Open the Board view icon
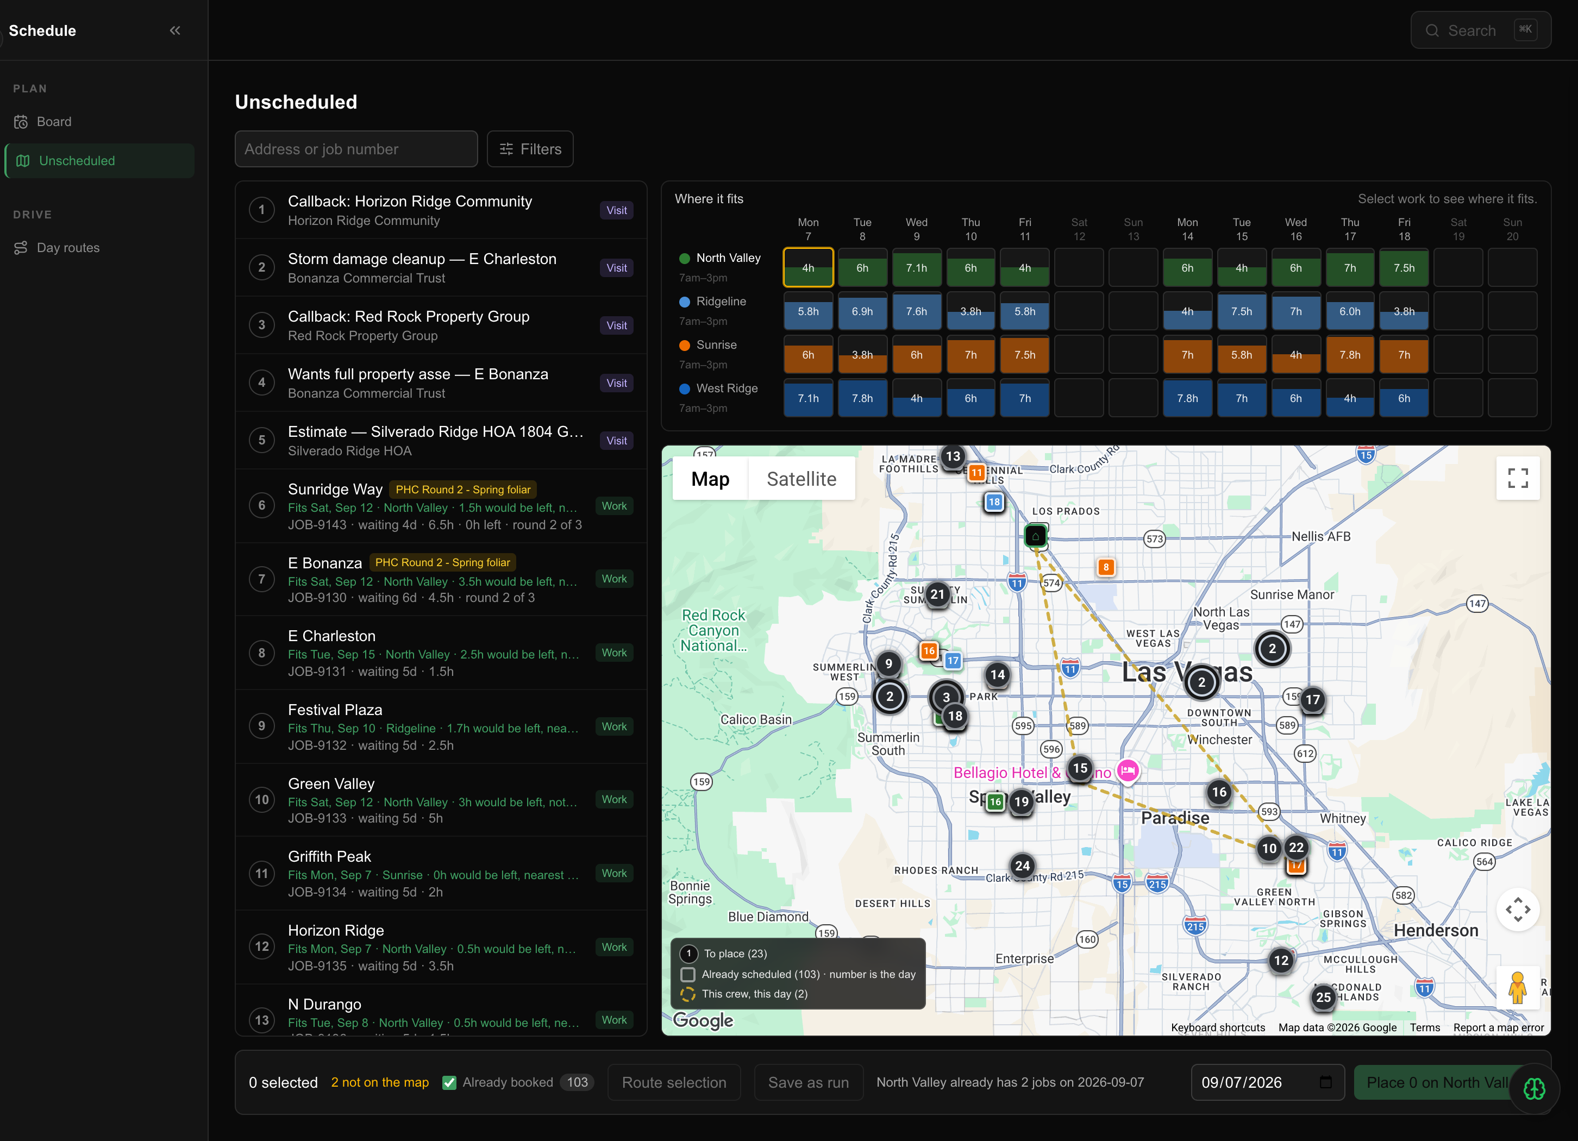This screenshot has width=1578, height=1141. tap(21, 122)
